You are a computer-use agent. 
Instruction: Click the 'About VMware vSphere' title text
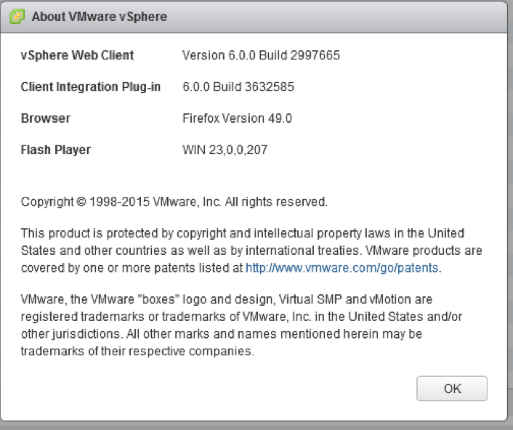(100, 17)
